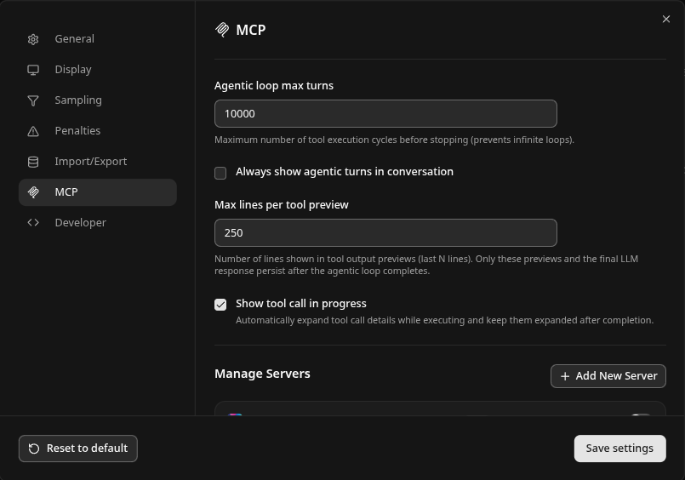Click the database icon for Import/Export
Image resolution: width=685 pixels, height=480 pixels.
tap(33, 162)
